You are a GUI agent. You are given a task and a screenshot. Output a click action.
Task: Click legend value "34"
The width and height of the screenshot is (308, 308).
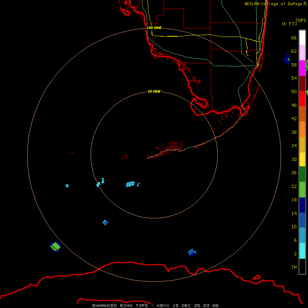point(294,145)
